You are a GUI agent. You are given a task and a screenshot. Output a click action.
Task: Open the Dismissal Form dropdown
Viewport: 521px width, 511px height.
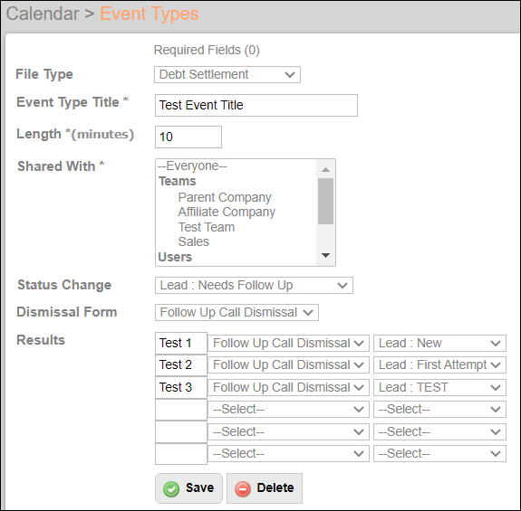pos(236,312)
